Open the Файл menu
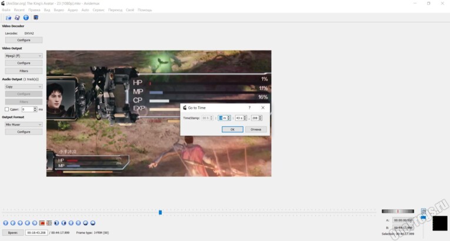 coord(6,10)
